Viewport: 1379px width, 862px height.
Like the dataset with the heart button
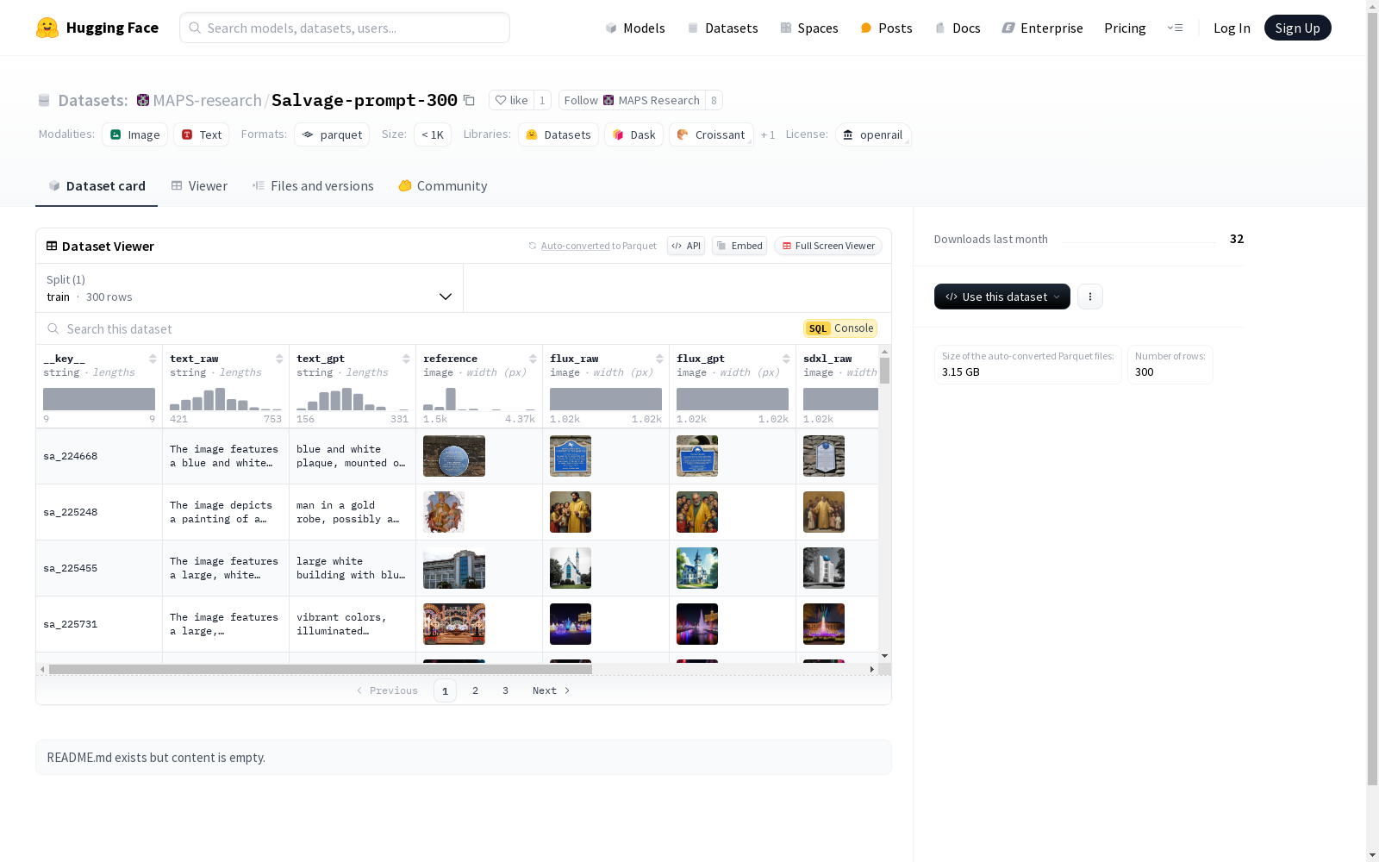point(511,100)
